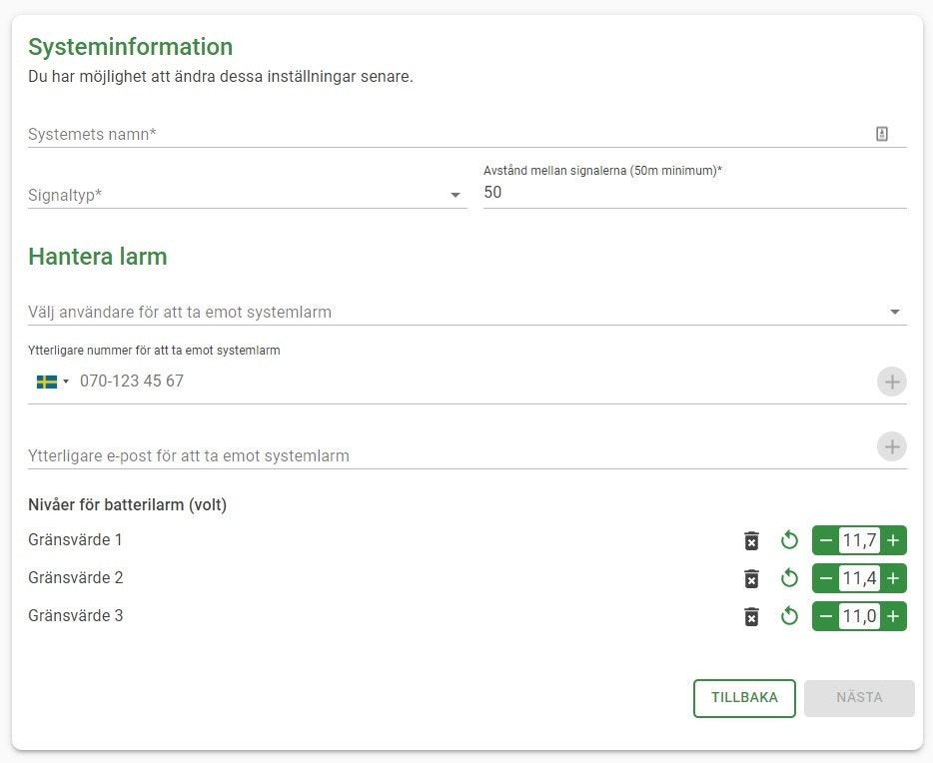Image resolution: width=933 pixels, height=763 pixels.
Task: Decrease Gränsvärde 1 voltage with minus
Action: pos(826,540)
